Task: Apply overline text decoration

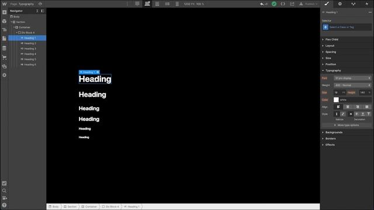Action: [x=369, y=114]
